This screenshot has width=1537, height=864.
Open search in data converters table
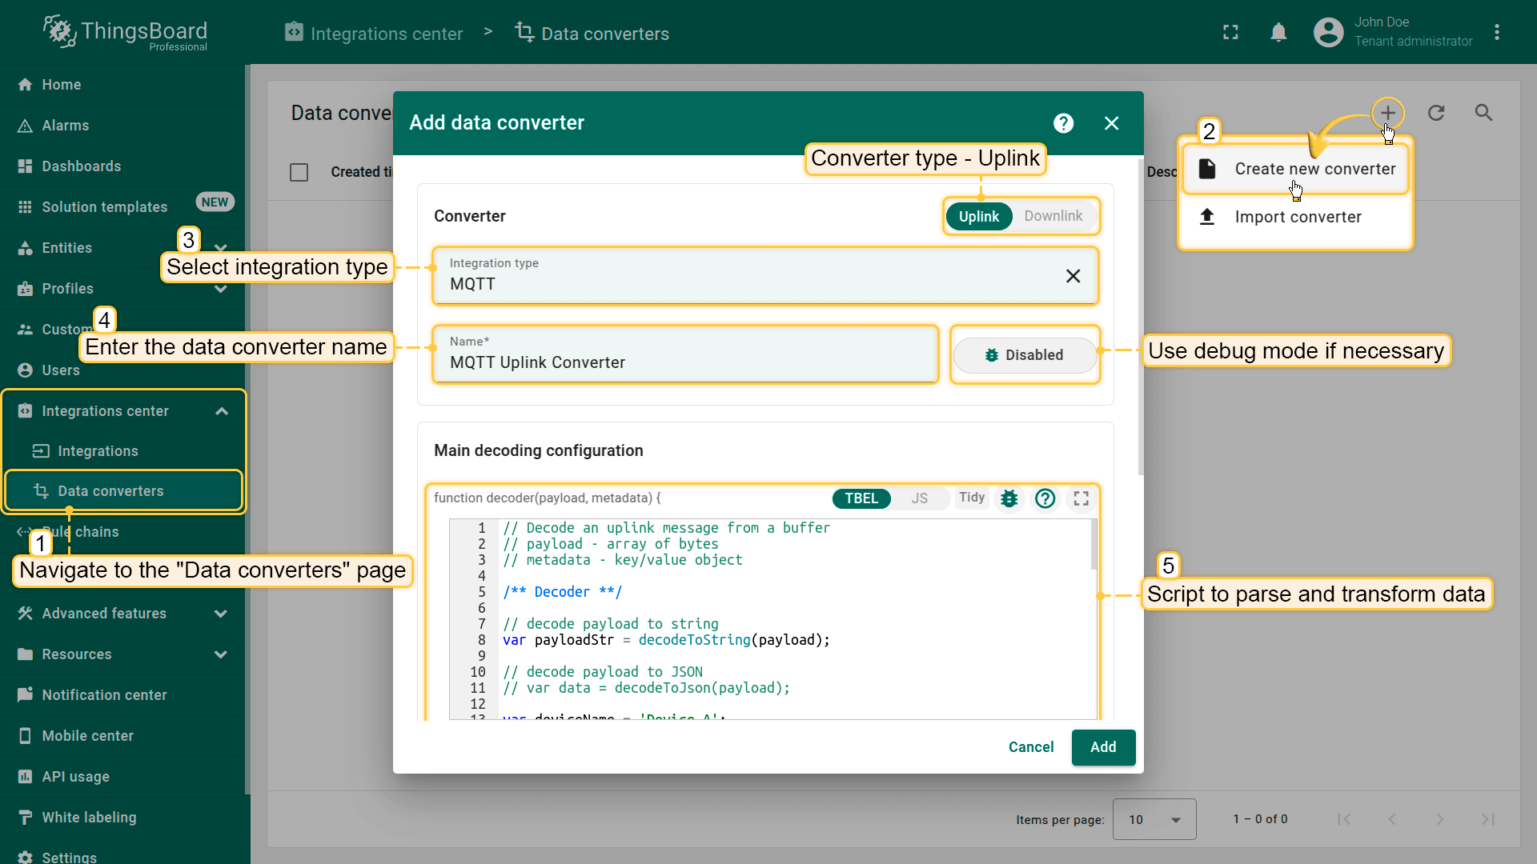point(1483,113)
